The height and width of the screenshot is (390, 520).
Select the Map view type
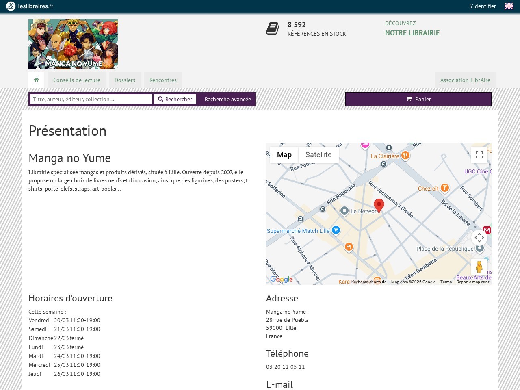284,155
